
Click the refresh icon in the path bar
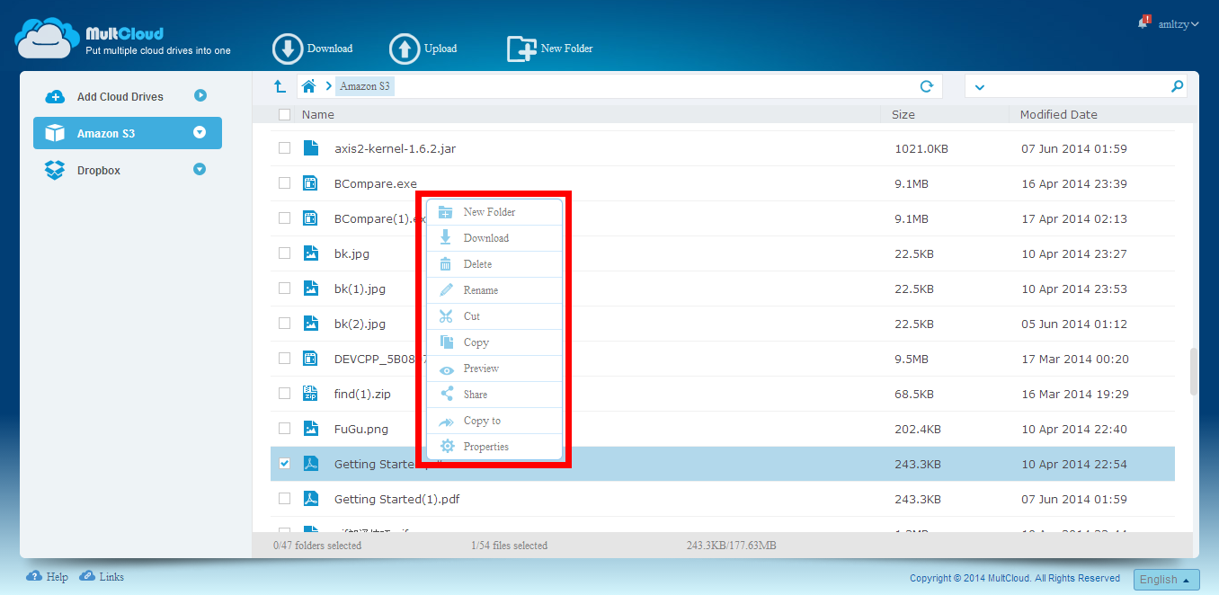click(927, 86)
